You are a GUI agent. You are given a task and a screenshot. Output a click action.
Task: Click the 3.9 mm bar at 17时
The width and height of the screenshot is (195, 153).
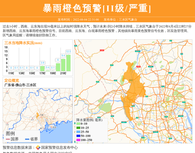[x=42, y=69]
